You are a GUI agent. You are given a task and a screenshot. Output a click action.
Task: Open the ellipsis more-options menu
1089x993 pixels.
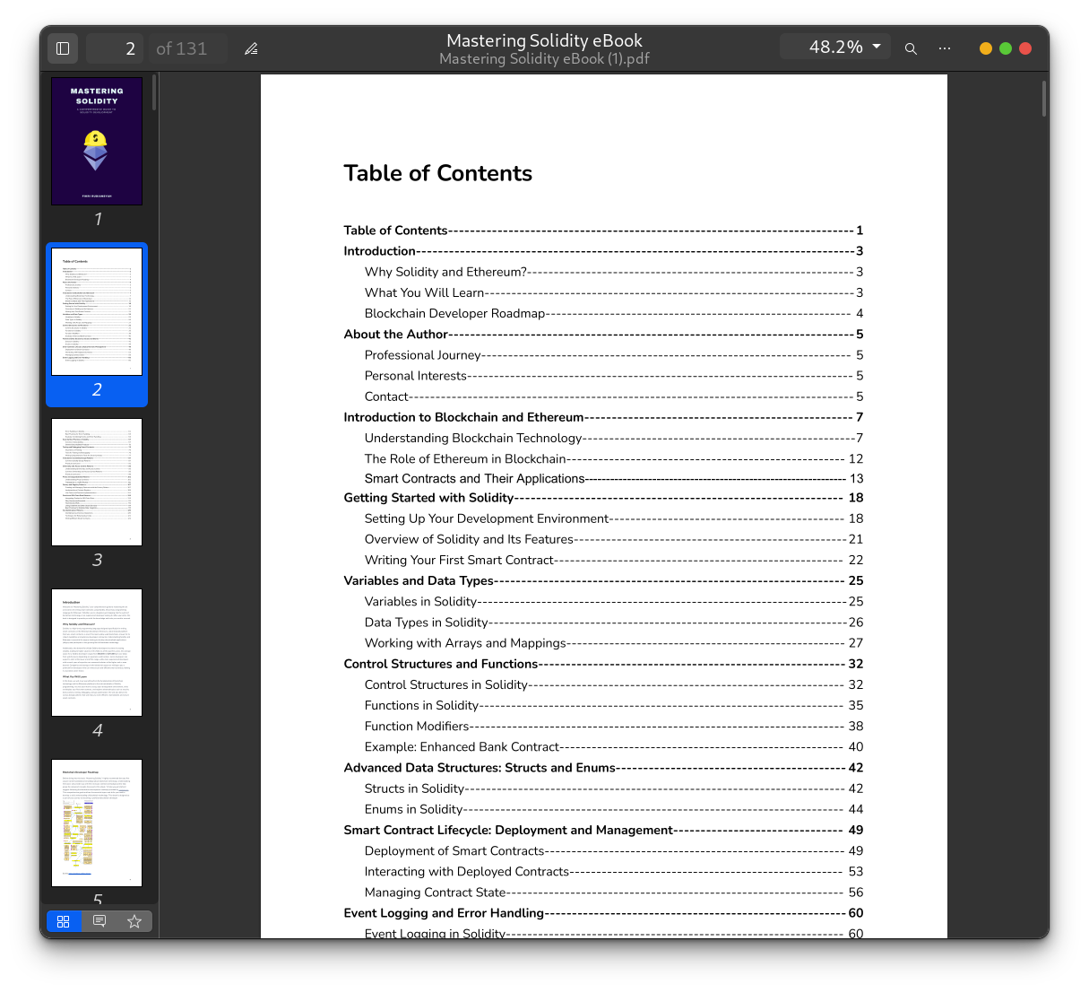[x=944, y=48]
